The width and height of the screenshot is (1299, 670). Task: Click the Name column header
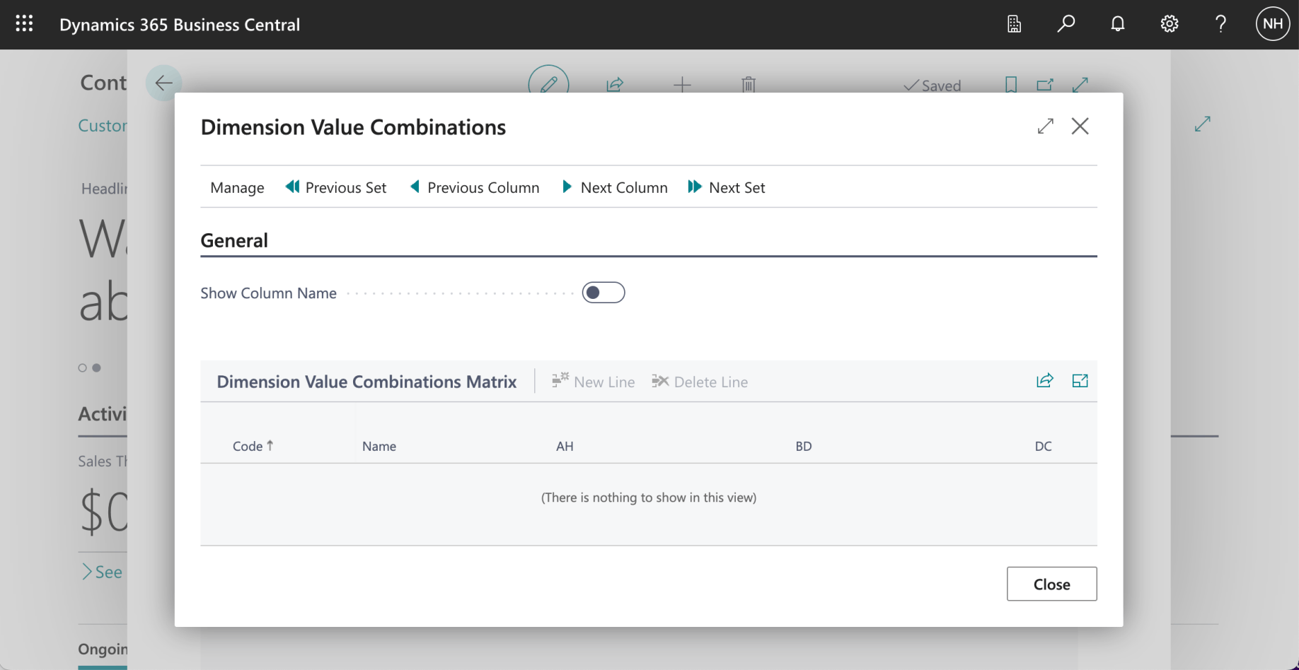(379, 446)
